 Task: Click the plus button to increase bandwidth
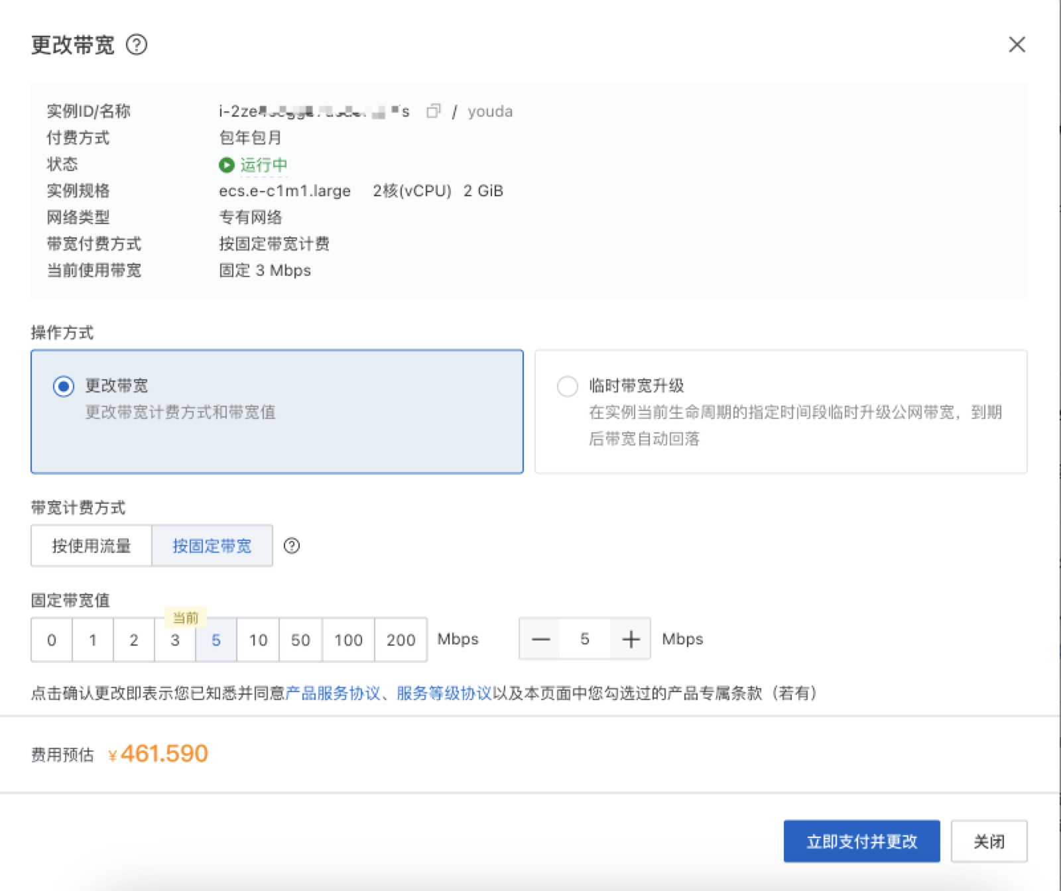631,639
